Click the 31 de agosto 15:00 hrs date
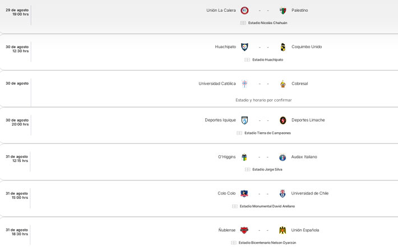This screenshot has width=398, height=251. point(17,196)
